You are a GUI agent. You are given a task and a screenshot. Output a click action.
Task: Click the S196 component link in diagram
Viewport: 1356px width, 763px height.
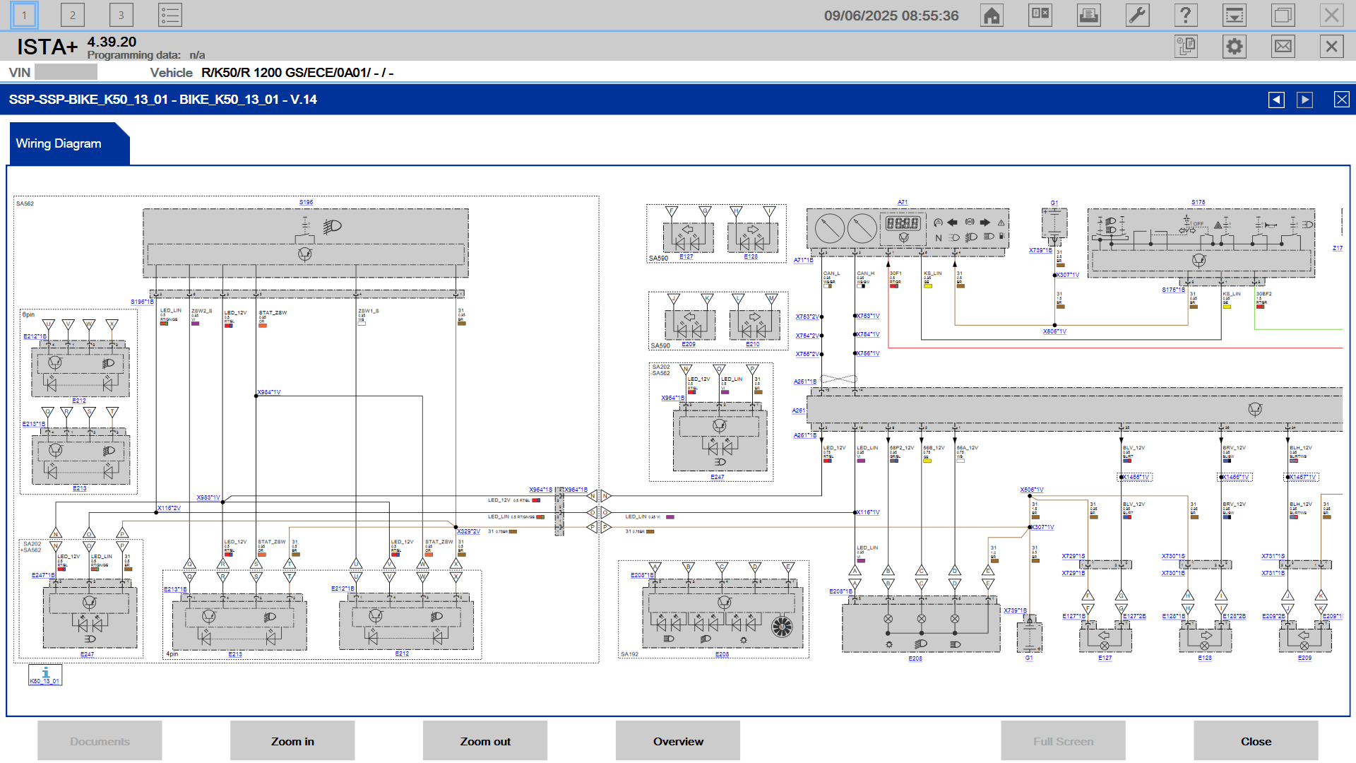pos(306,202)
